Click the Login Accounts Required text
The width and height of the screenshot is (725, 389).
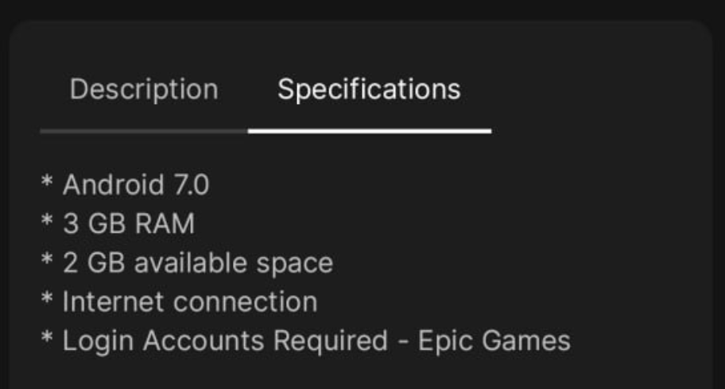[225, 341]
